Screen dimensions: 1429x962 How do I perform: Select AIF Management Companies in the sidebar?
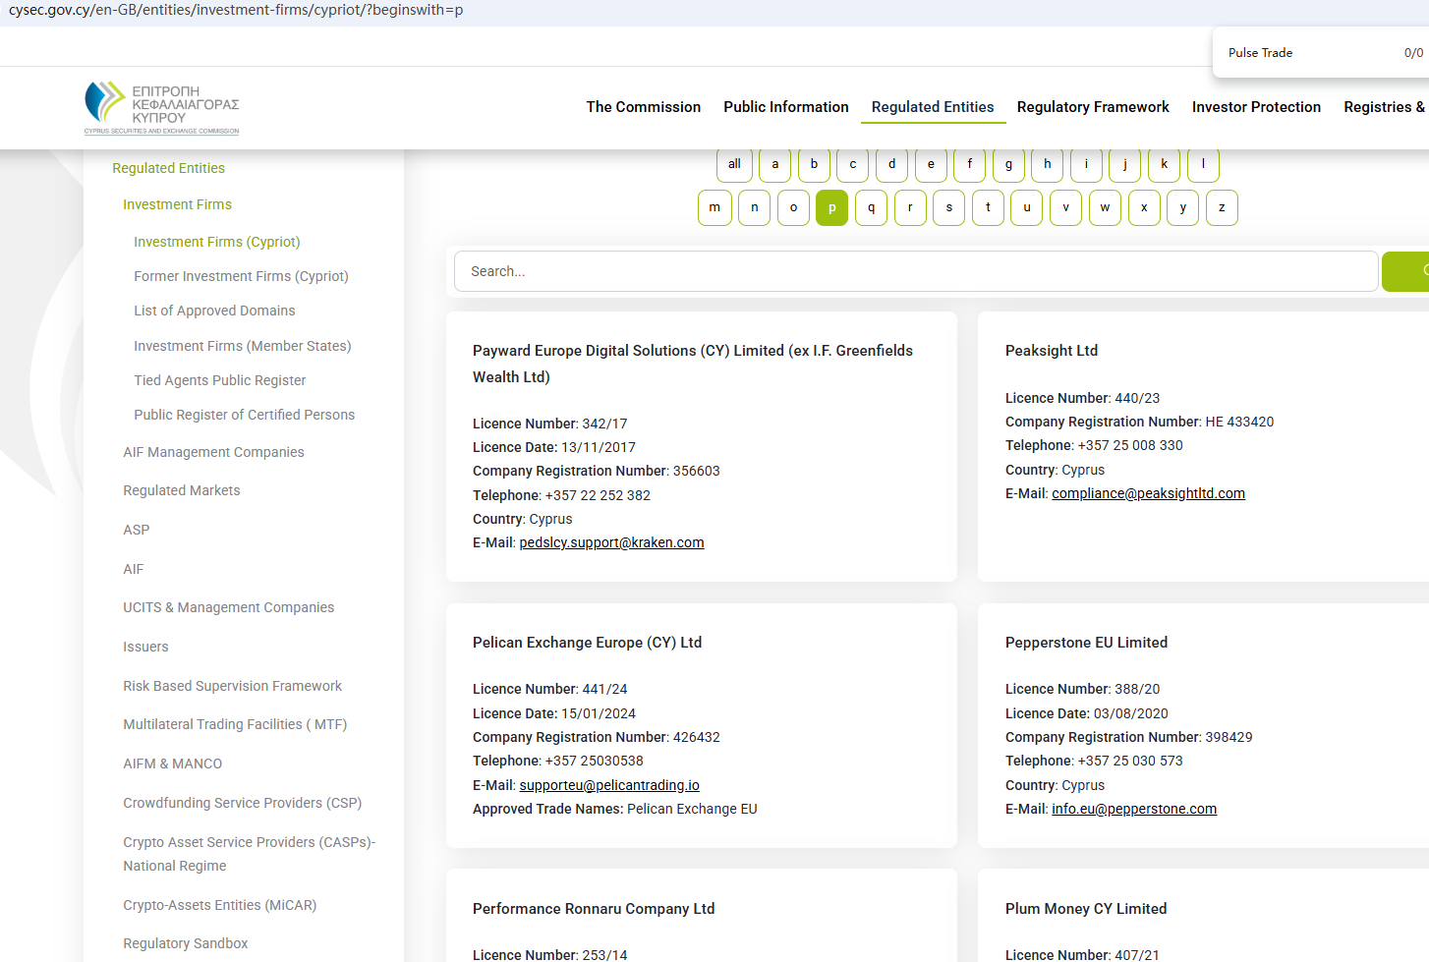(x=213, y=452)
